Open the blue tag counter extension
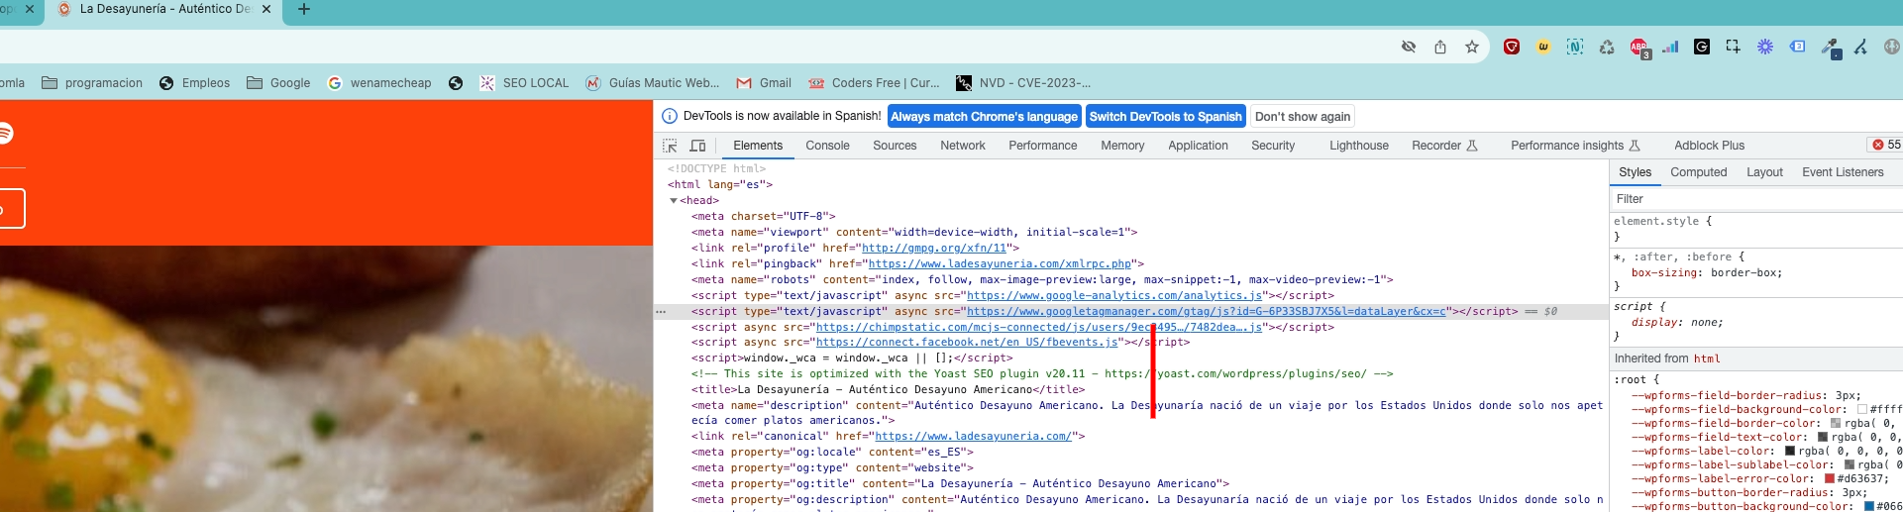Screen dimensions: 1903x512 (1797, 47)
